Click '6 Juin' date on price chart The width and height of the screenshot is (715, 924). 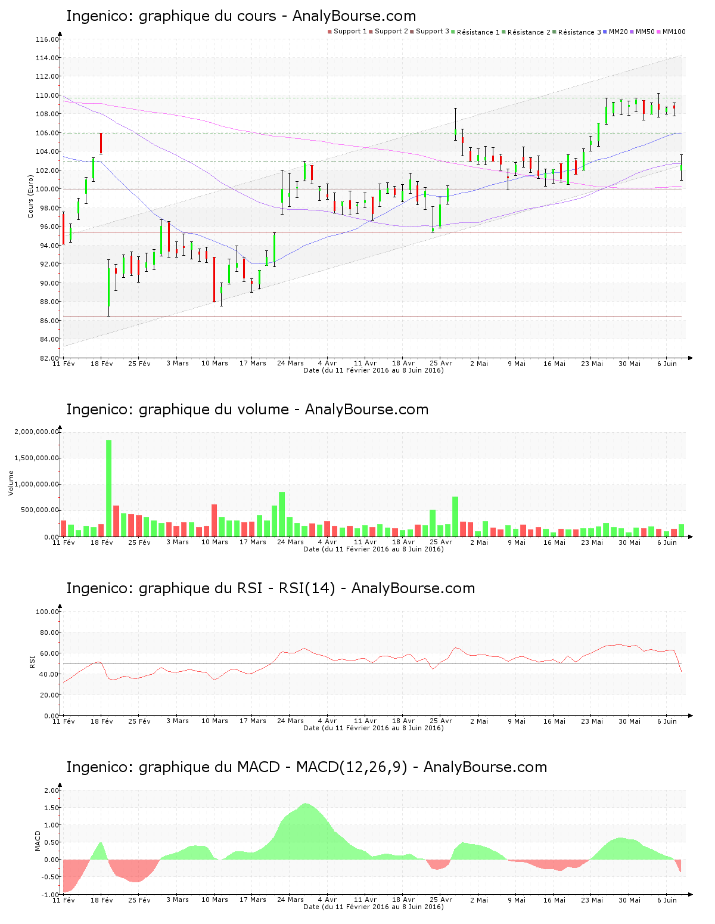(x=667, y=364)
